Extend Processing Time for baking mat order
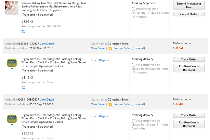210x140 pixels. [189, 5]
